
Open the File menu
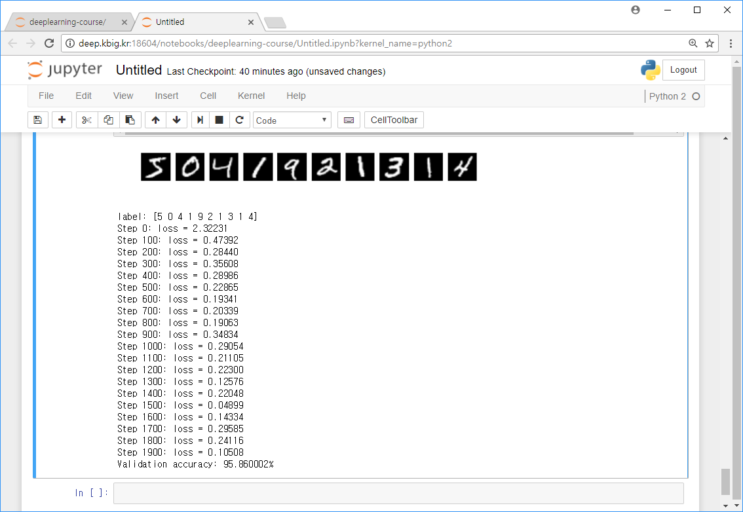pos(46,96)
